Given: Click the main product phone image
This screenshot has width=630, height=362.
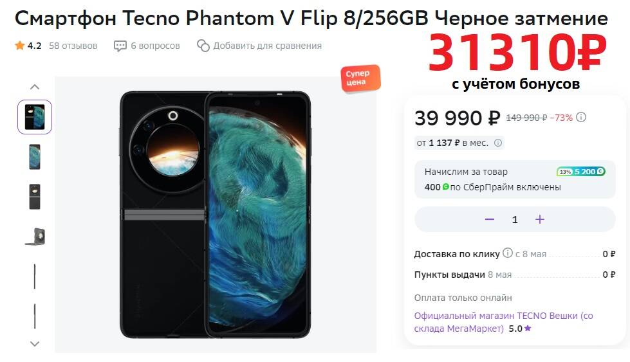Looking at the screenshot, I should (x=216, y=215).
